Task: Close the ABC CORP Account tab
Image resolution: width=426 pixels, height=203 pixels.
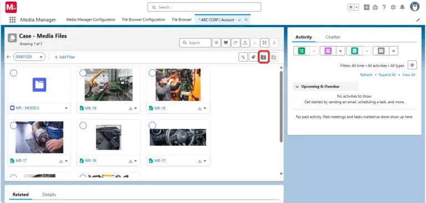Action: tap(246, 20)
